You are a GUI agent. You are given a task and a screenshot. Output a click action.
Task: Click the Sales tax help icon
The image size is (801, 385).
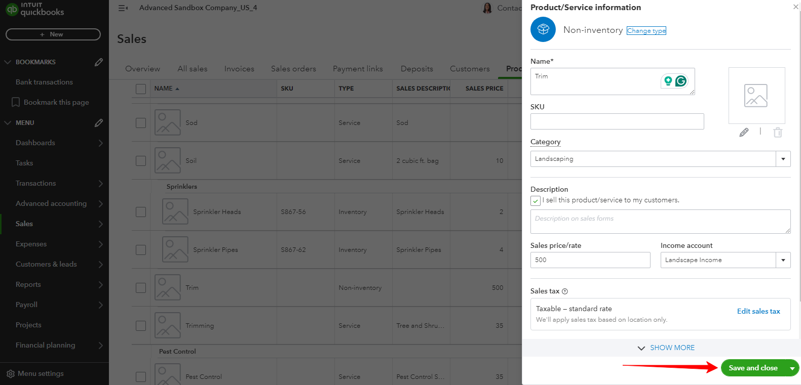point(565,291)
